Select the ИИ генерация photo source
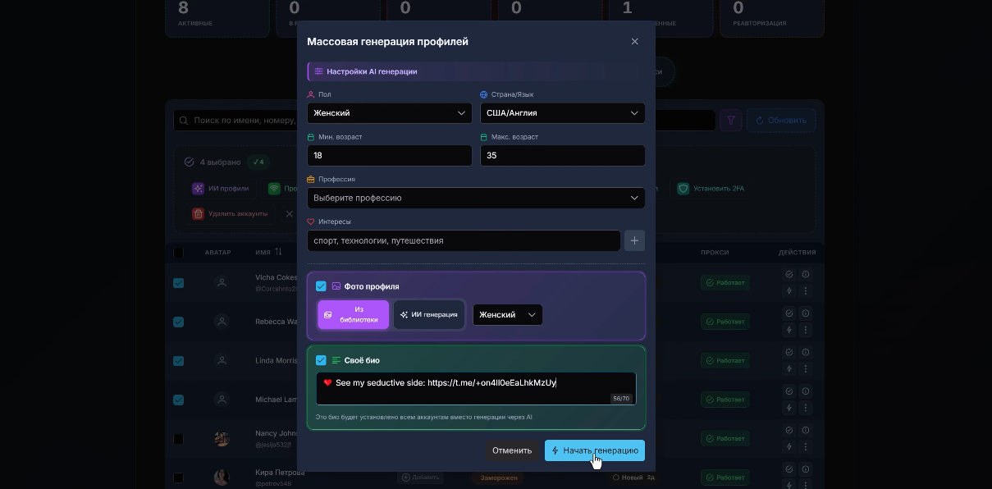 click(429, 315)
